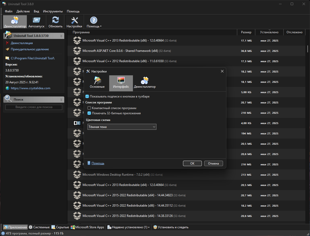Switch to the Основные settings tab icon
Screen dimensions: 310x236
click(97, 80)
